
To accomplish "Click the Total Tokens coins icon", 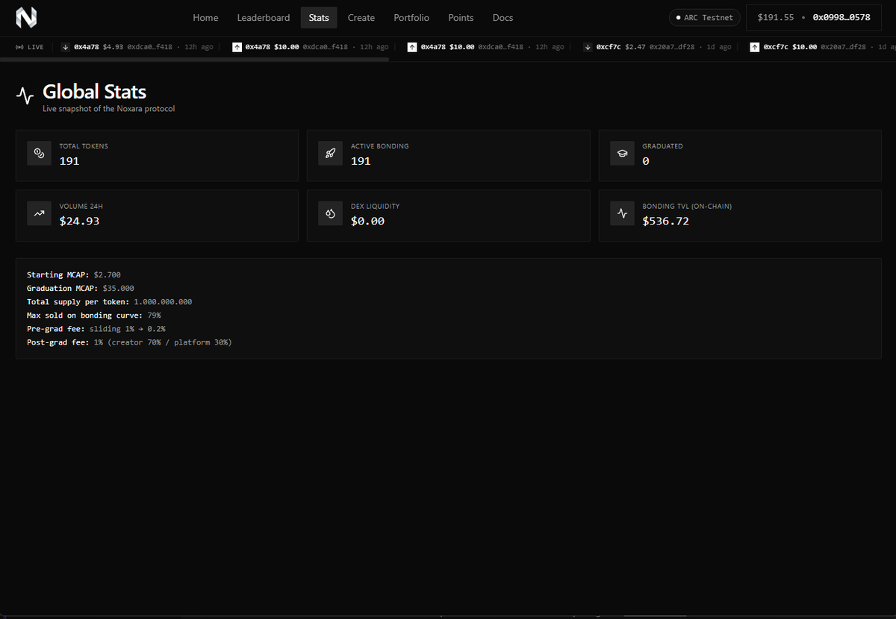I will (40, 153).
